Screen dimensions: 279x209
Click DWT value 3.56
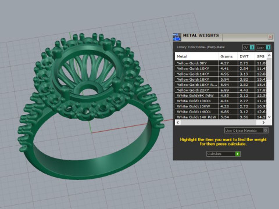244,117
